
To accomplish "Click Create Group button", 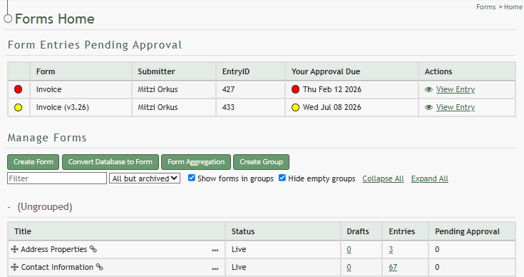I will [262, 162].
